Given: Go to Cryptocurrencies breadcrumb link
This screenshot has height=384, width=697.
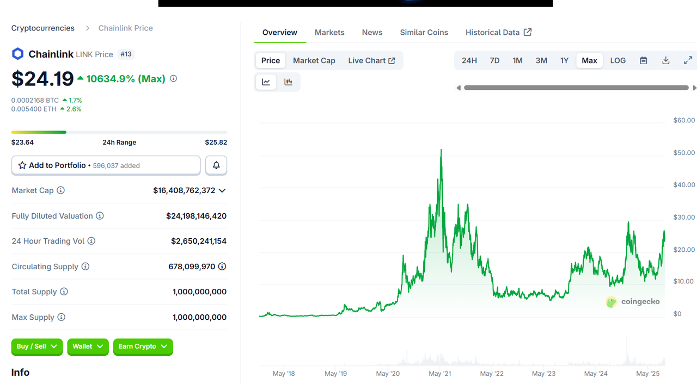Looking at the screenshot, I should 43,28.
